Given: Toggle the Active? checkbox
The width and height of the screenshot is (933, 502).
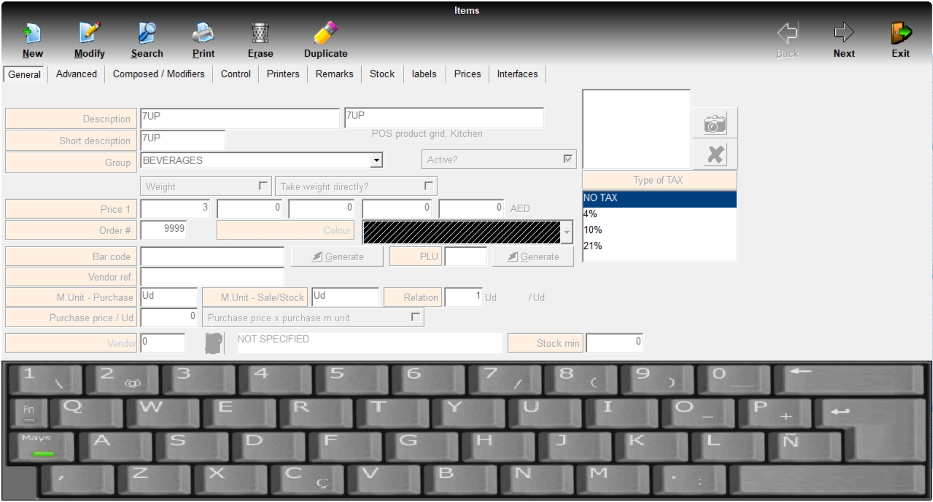Looking at the screenshot, I should [567, 159].
